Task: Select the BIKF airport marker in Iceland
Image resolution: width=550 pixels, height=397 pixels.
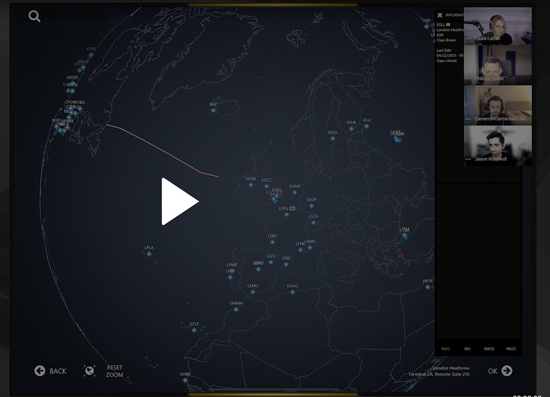Action: (x=213, y=111)
